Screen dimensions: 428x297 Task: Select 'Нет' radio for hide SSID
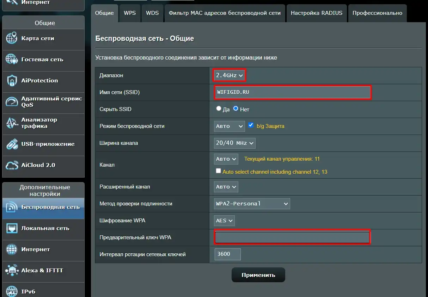click(x=236, y=109)
